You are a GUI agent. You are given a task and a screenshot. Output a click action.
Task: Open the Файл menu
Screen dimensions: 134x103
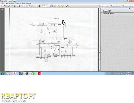2,3
